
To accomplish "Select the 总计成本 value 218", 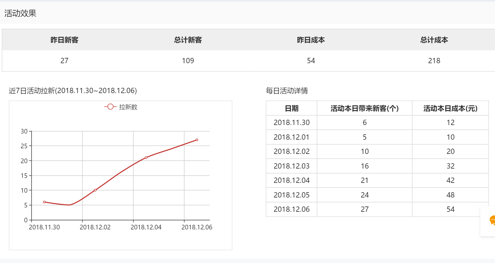I will pos(434,61).
